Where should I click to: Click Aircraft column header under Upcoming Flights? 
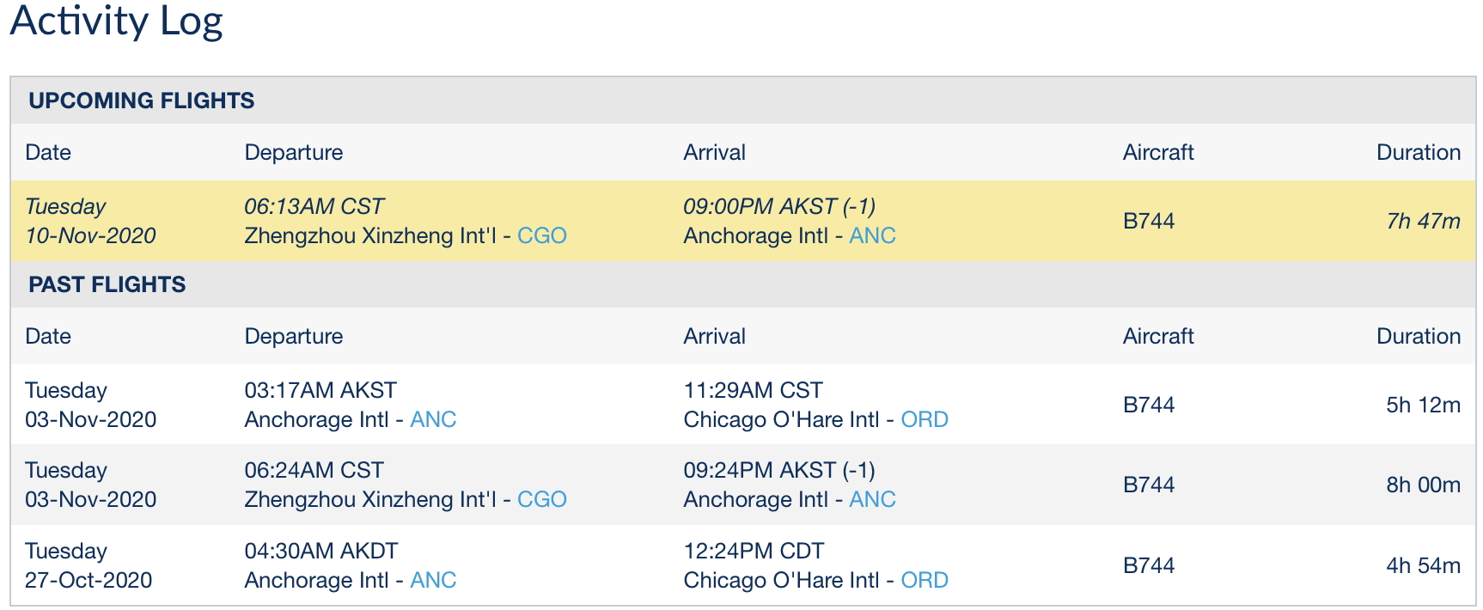[x=1157, y=152]
